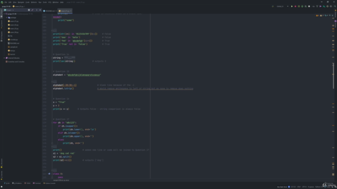The image size is (337, 189).
Task: Open the File menu
Action: (6, 2)
